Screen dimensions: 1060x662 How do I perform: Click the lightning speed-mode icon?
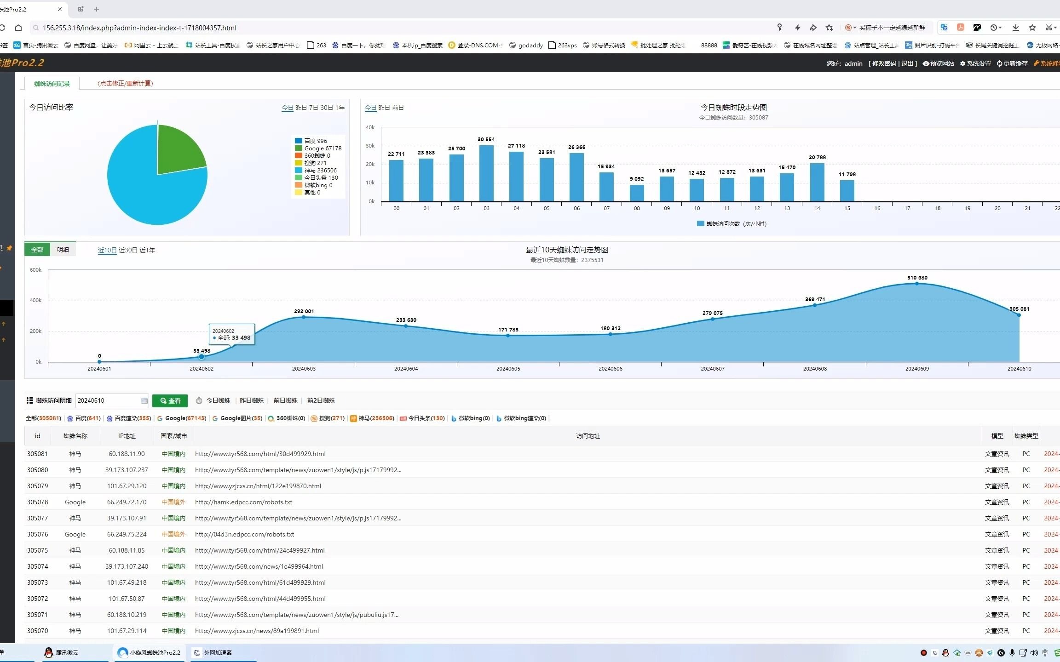pos(797,28)
